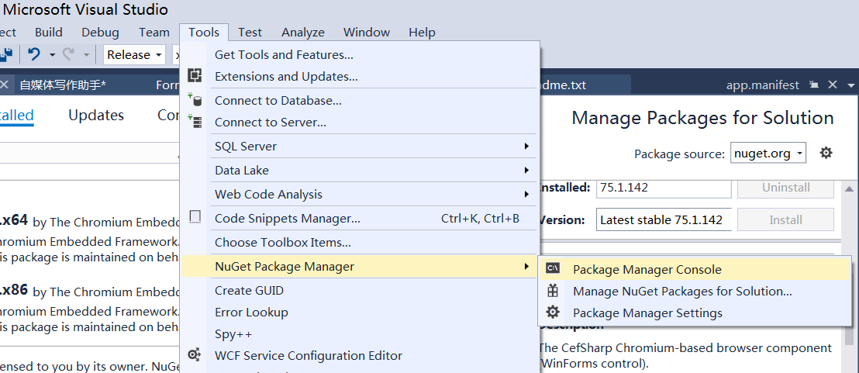The height and width of the screenshot is (373, 859).
Task: Click the Uninstall button
Action: (785, 188)
